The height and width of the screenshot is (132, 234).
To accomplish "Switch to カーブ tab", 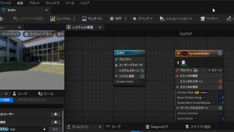I will [113, 127].
